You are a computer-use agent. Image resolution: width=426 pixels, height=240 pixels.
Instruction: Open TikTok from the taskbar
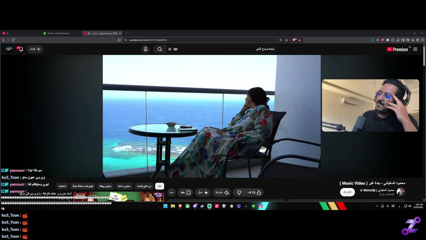(x=217, y=206)
